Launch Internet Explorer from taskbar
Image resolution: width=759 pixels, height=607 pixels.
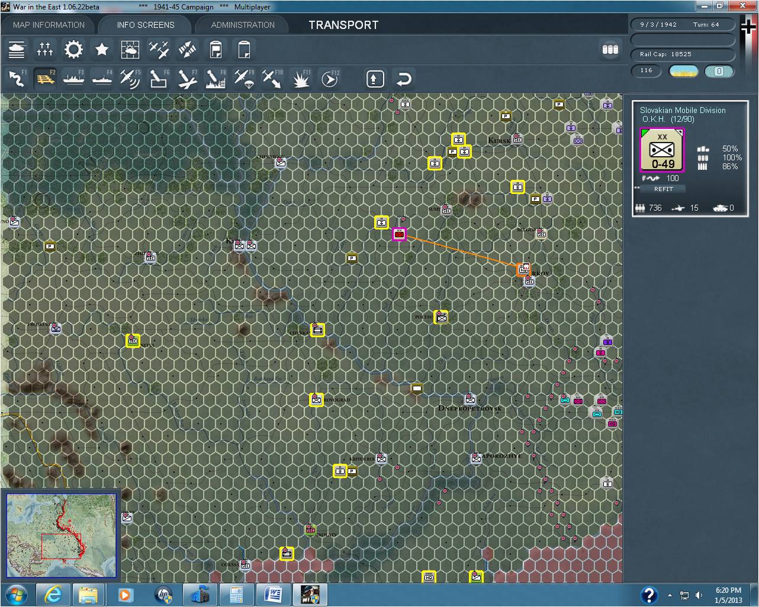(53, 595)
